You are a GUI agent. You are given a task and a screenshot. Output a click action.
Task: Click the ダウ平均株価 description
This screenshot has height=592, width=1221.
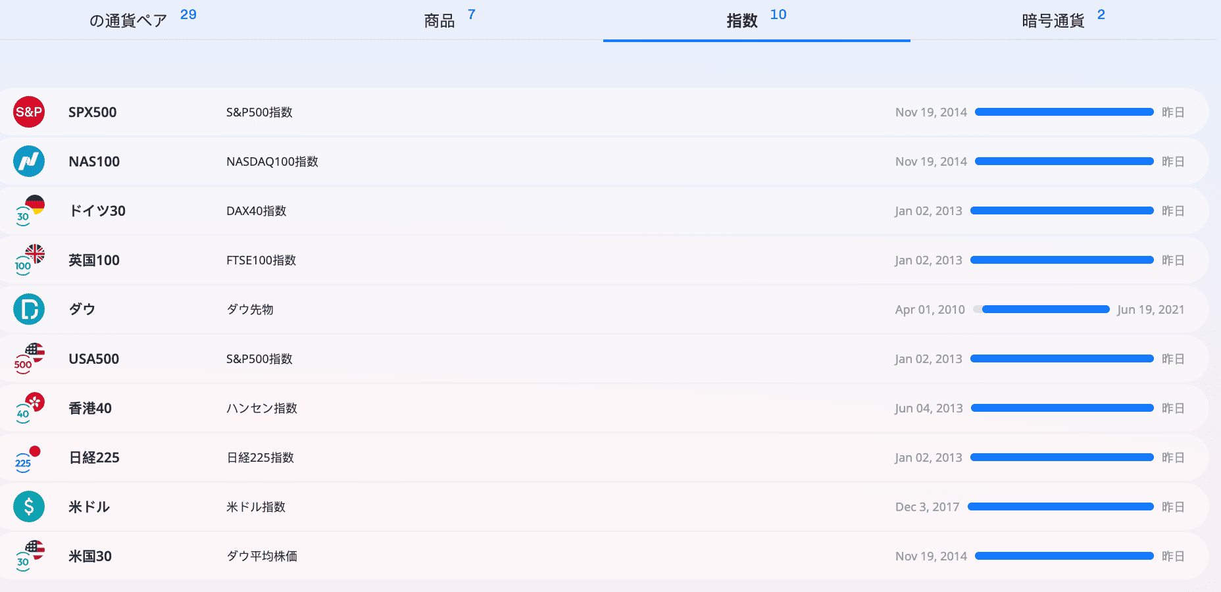coord(262,556)
